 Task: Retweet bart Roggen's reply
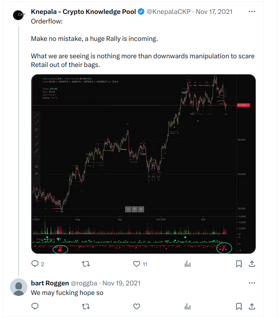coord(86,306)
